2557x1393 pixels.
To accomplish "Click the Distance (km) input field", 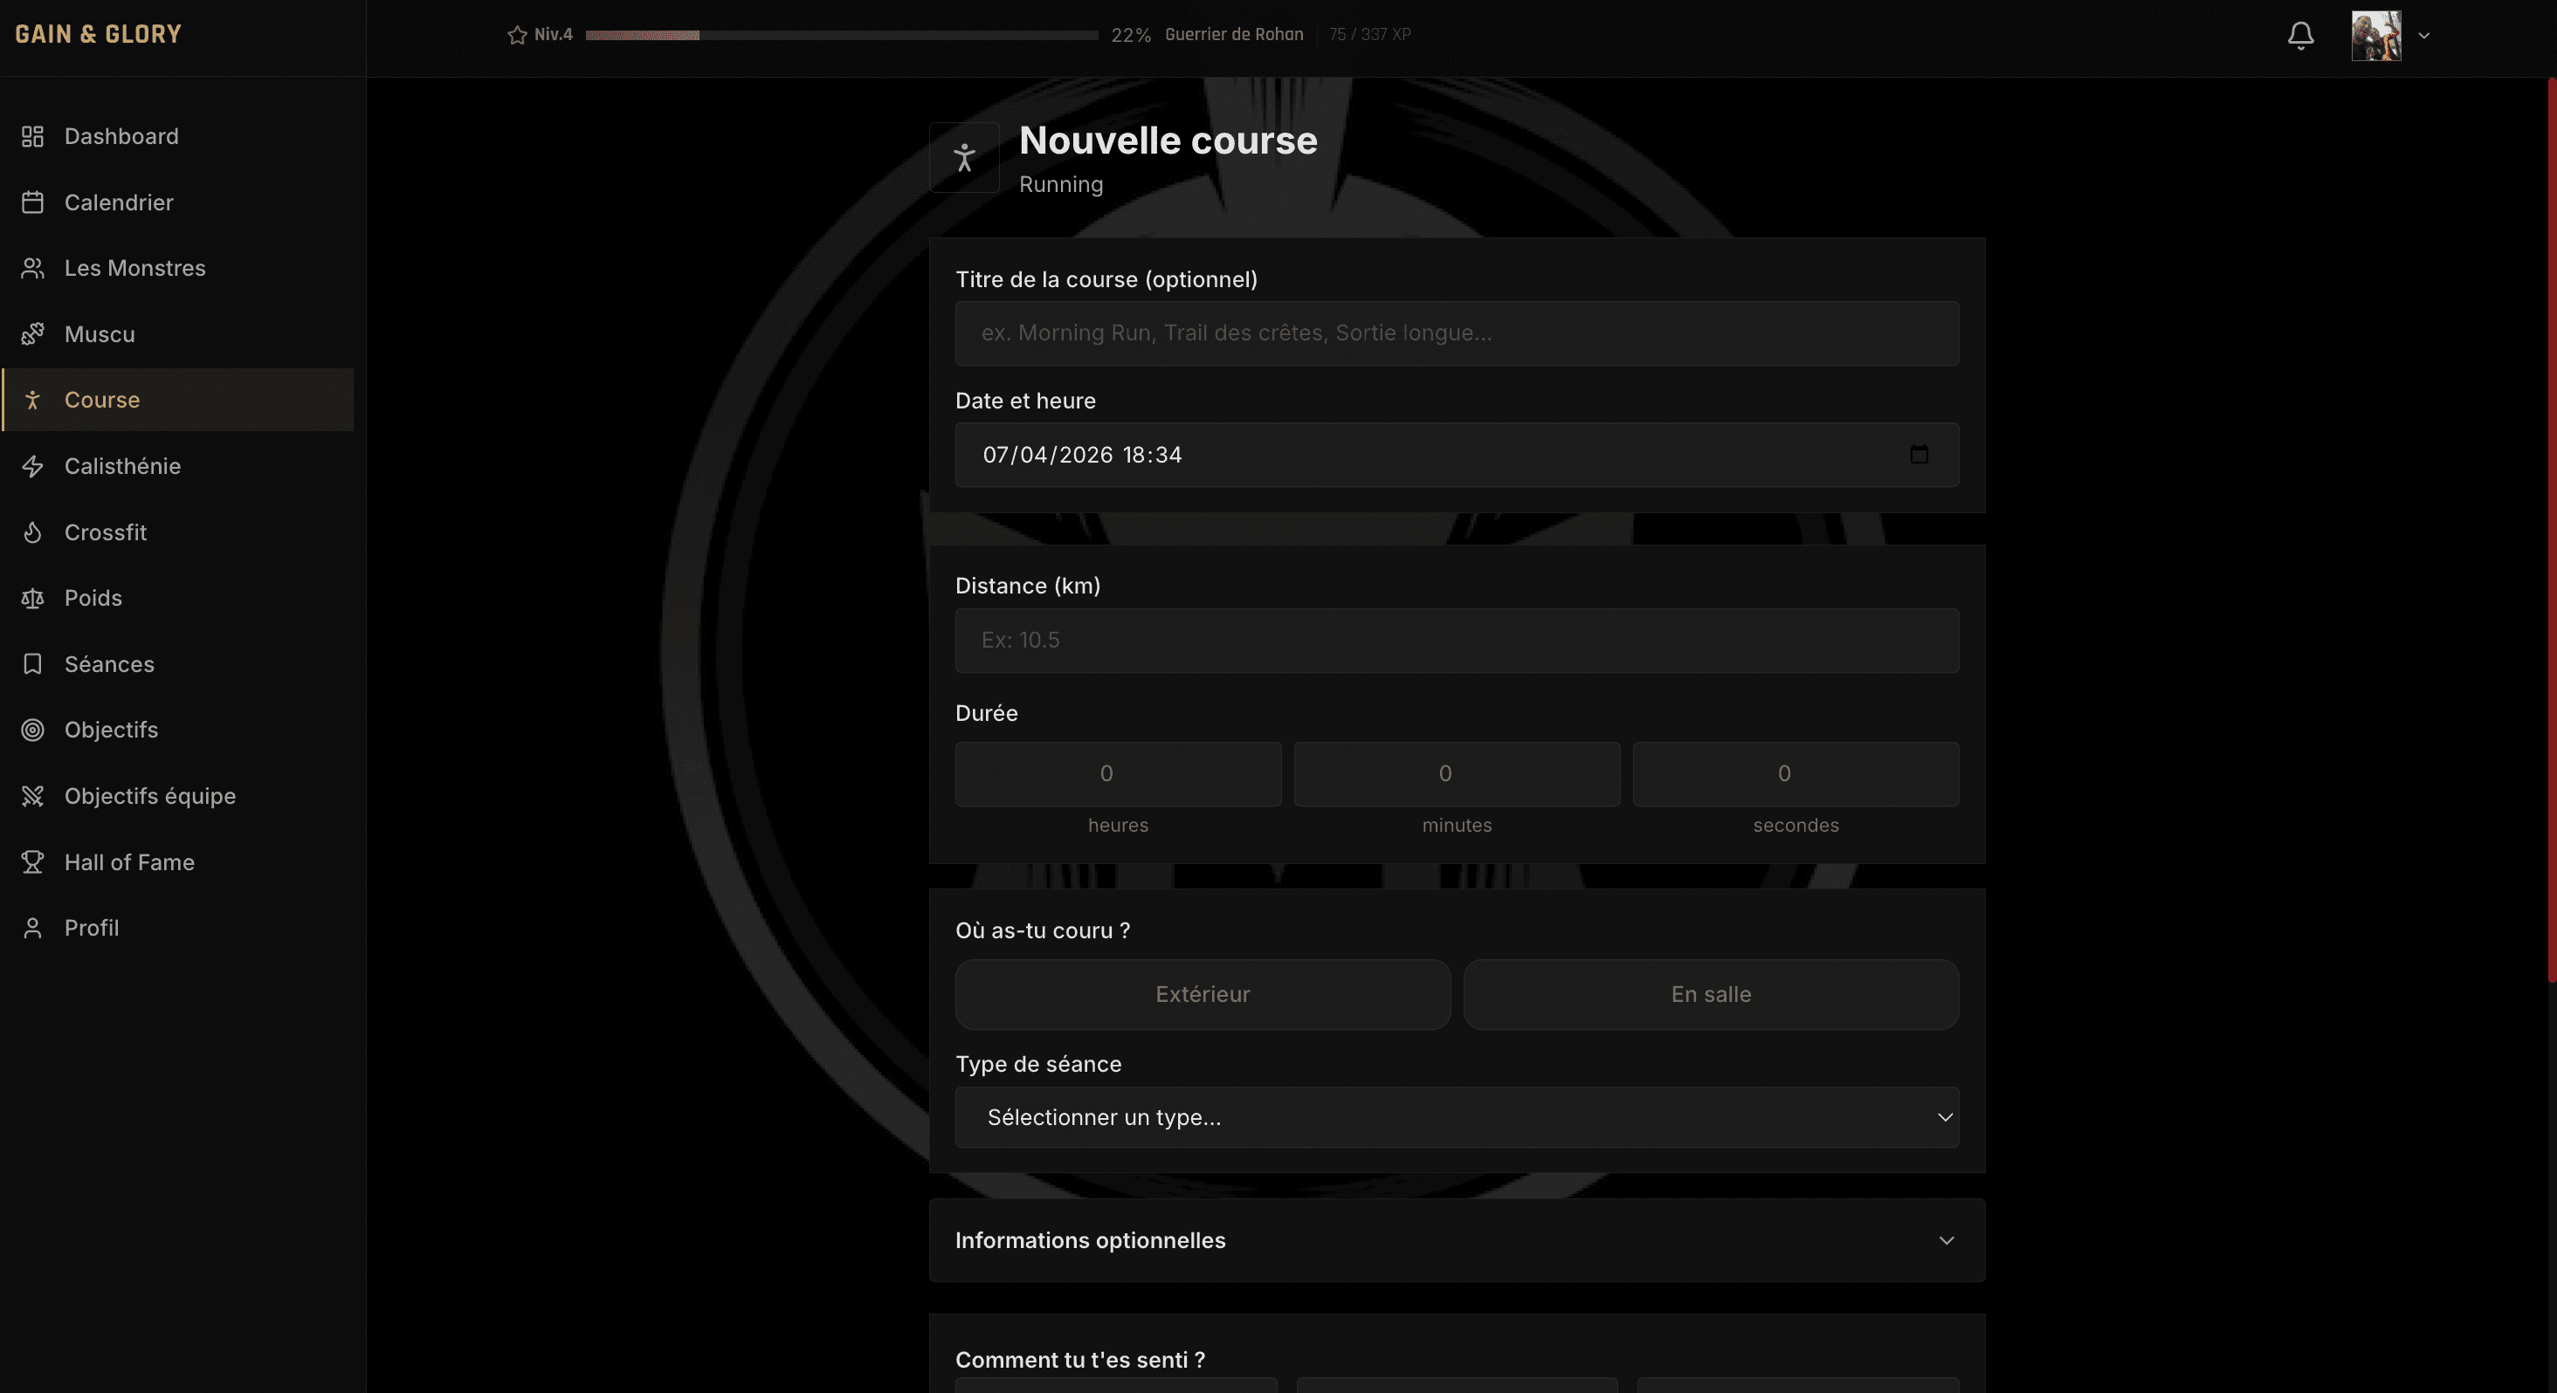I will pyautogui.click(x=1456, y=640).
